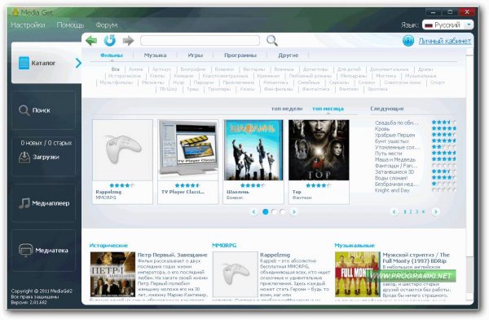Go to page 4 in Следующие pager
Screen dimensions: 489x320
point(423,212)
